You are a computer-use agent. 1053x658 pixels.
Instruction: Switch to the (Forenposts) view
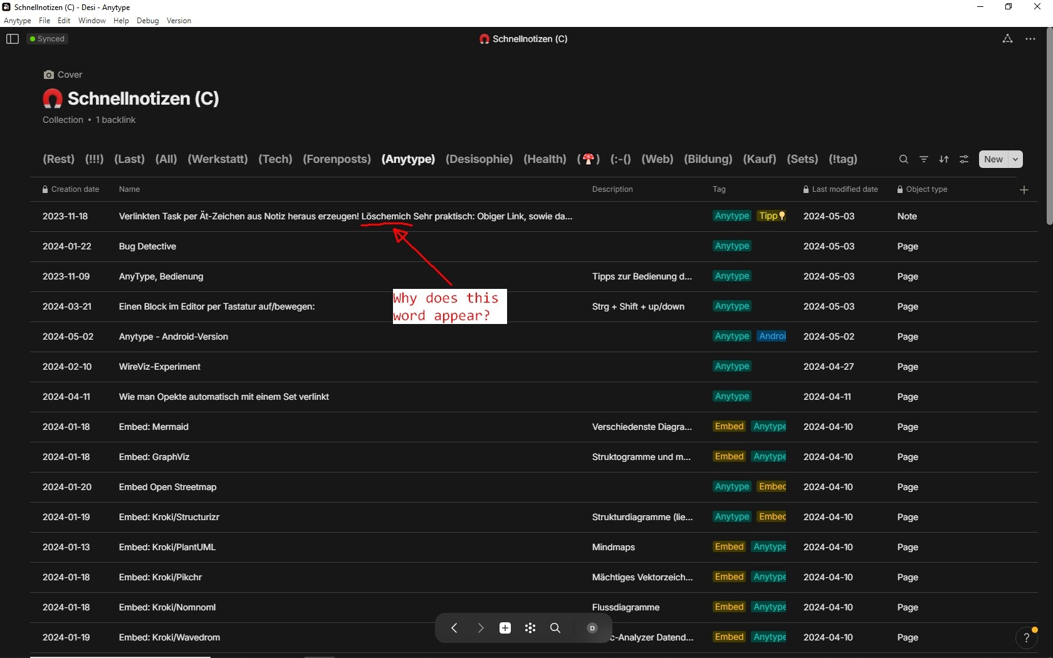coord(337,159)
